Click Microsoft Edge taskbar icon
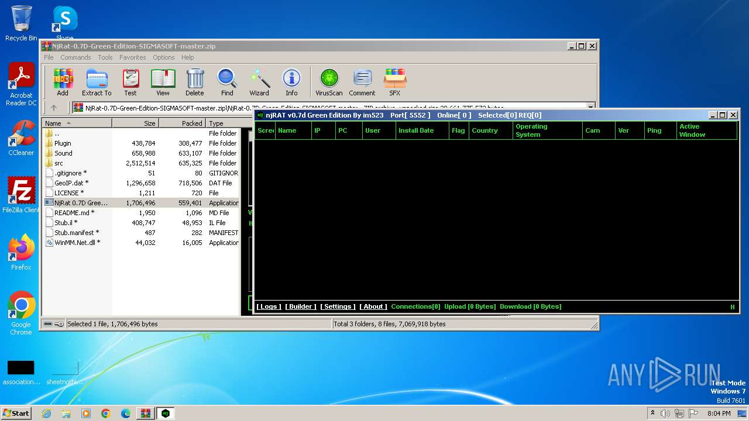Image resolution: width=749 pixels, height=421 pixels. [126, 413]
